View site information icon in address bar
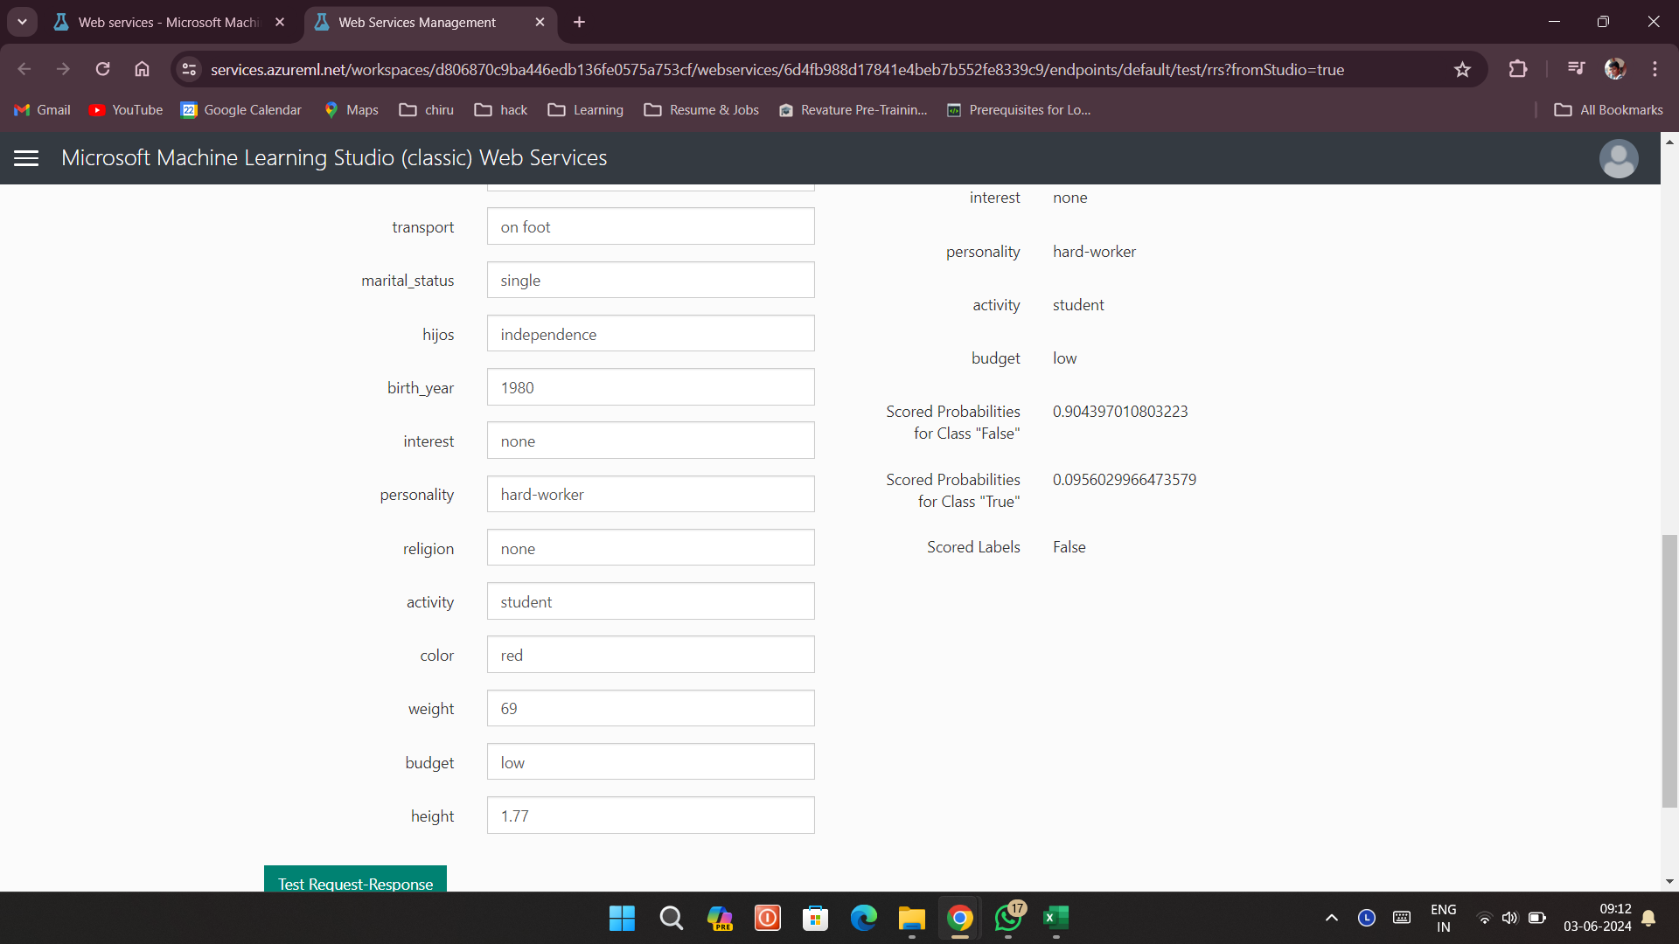 click(x=189, y=69)
